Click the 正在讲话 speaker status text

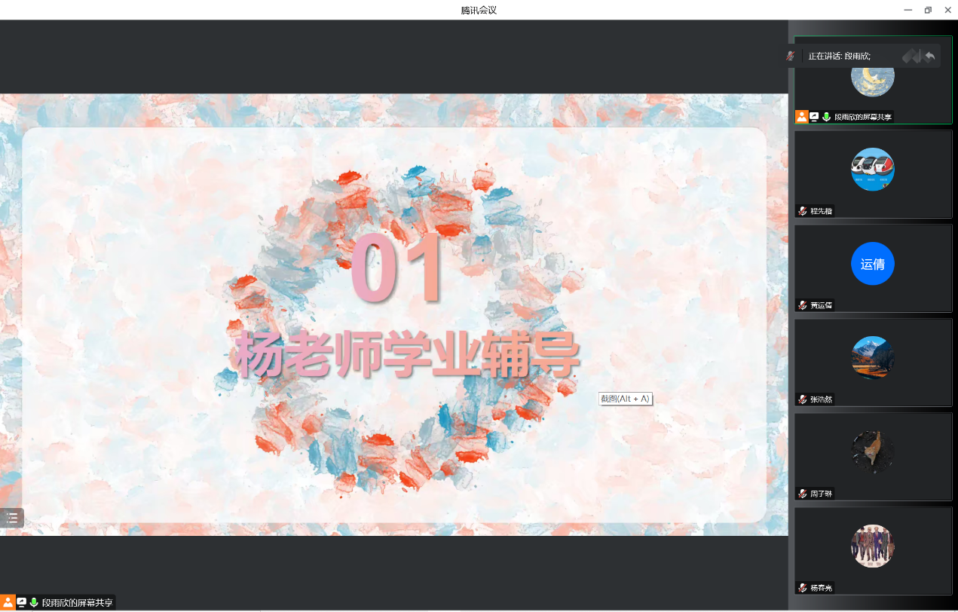pos(839,56)
